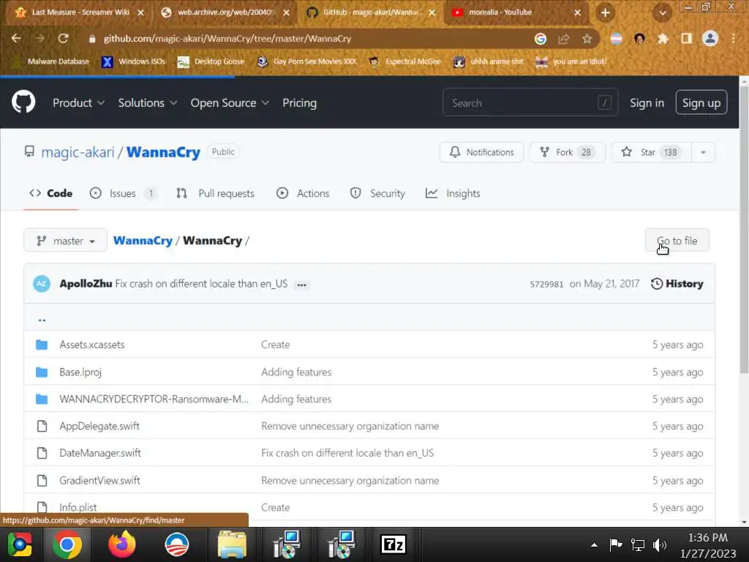Click the Action Center flag tray icon
Screen dimensions: 749x562
tap(616, 544)
